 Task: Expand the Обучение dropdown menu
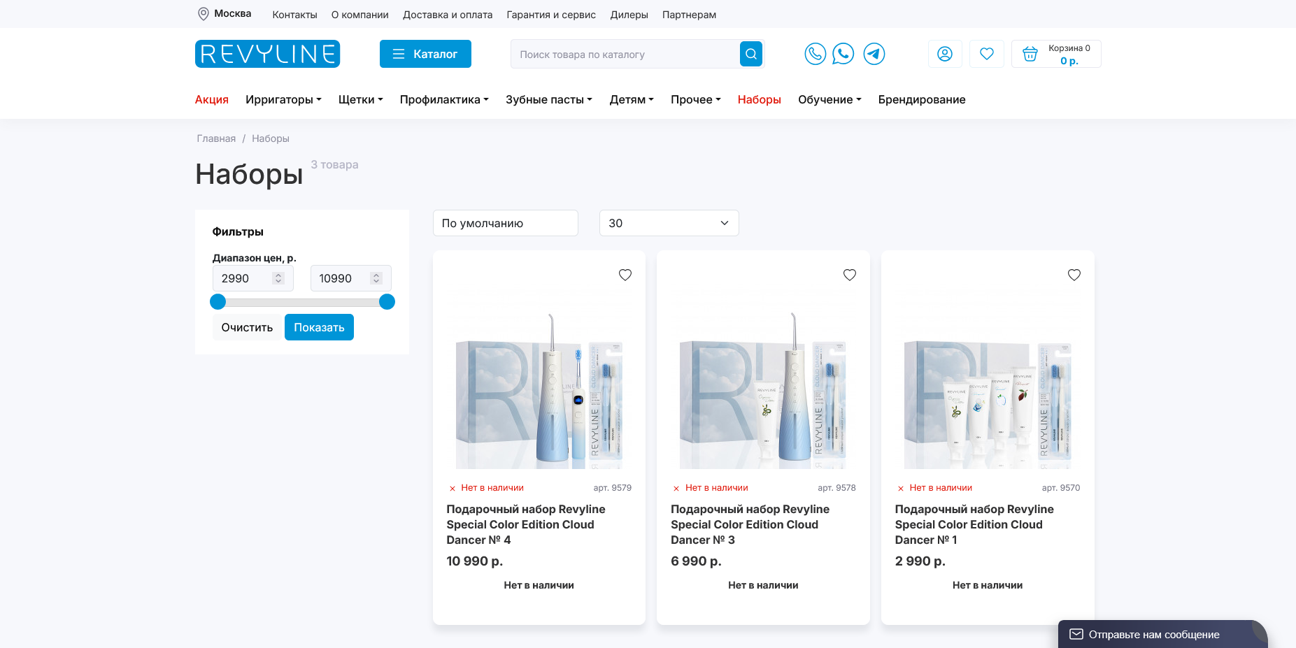click(829, 99)
